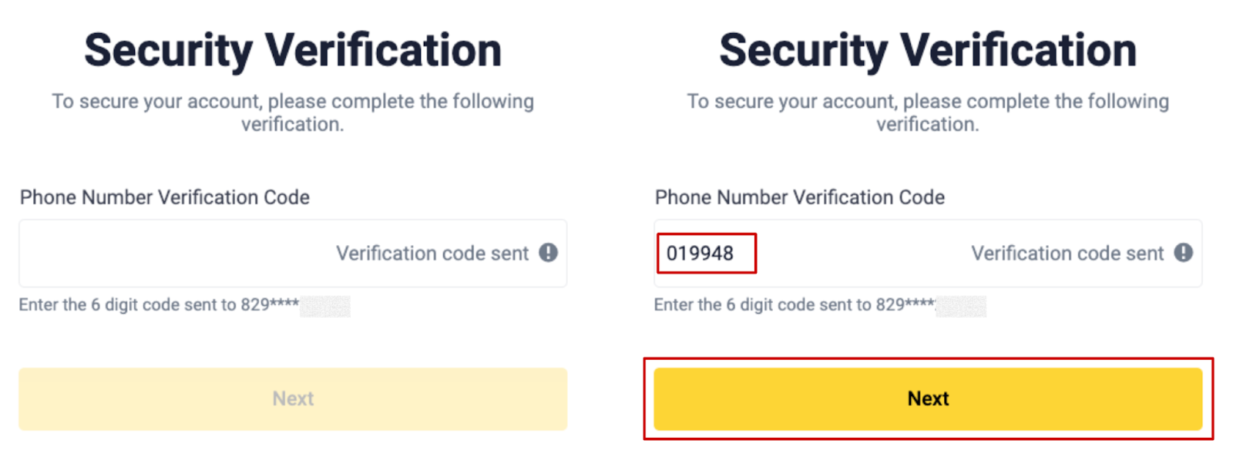Select right "Phone Number Verification Code" label
Image resolution: width=1233 pixels, height=457 pixels.
coord(800,197)
